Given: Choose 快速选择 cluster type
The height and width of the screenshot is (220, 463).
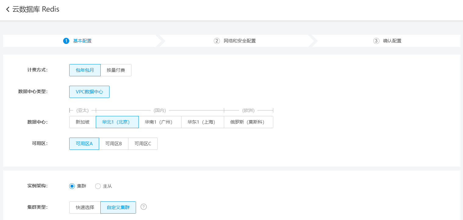Looking at the screenshot, I should click(85, 207).
